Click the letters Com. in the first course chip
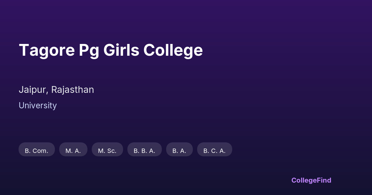 (x=40, y=151)
